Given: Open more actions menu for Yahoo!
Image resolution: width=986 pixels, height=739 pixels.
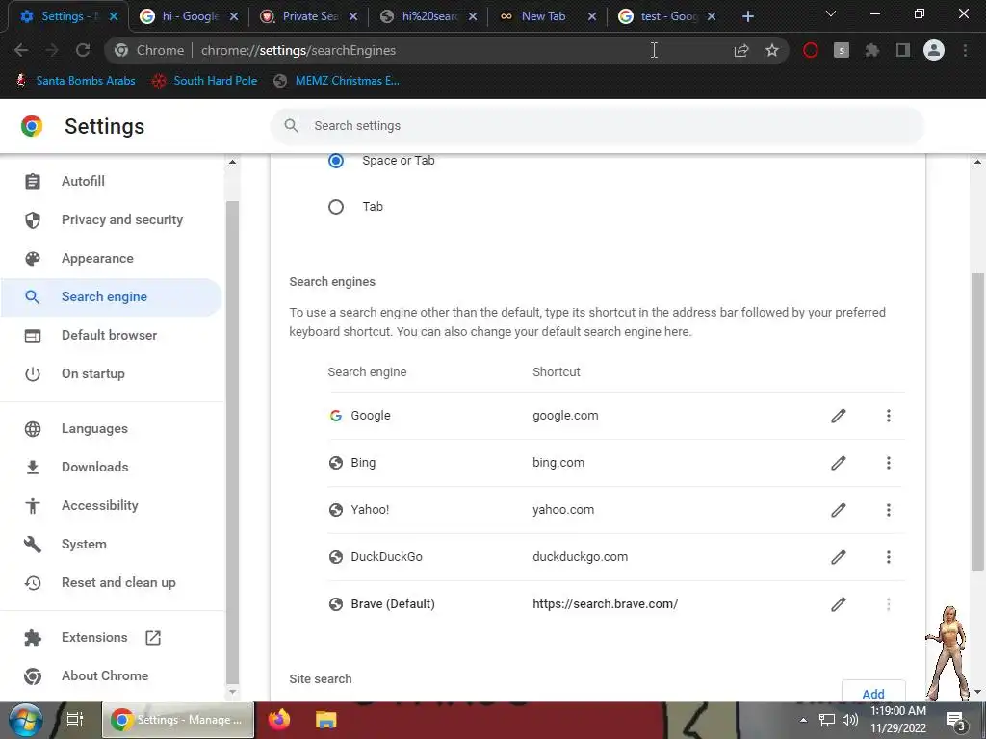Looking at the screenshot, I should 889,510.
